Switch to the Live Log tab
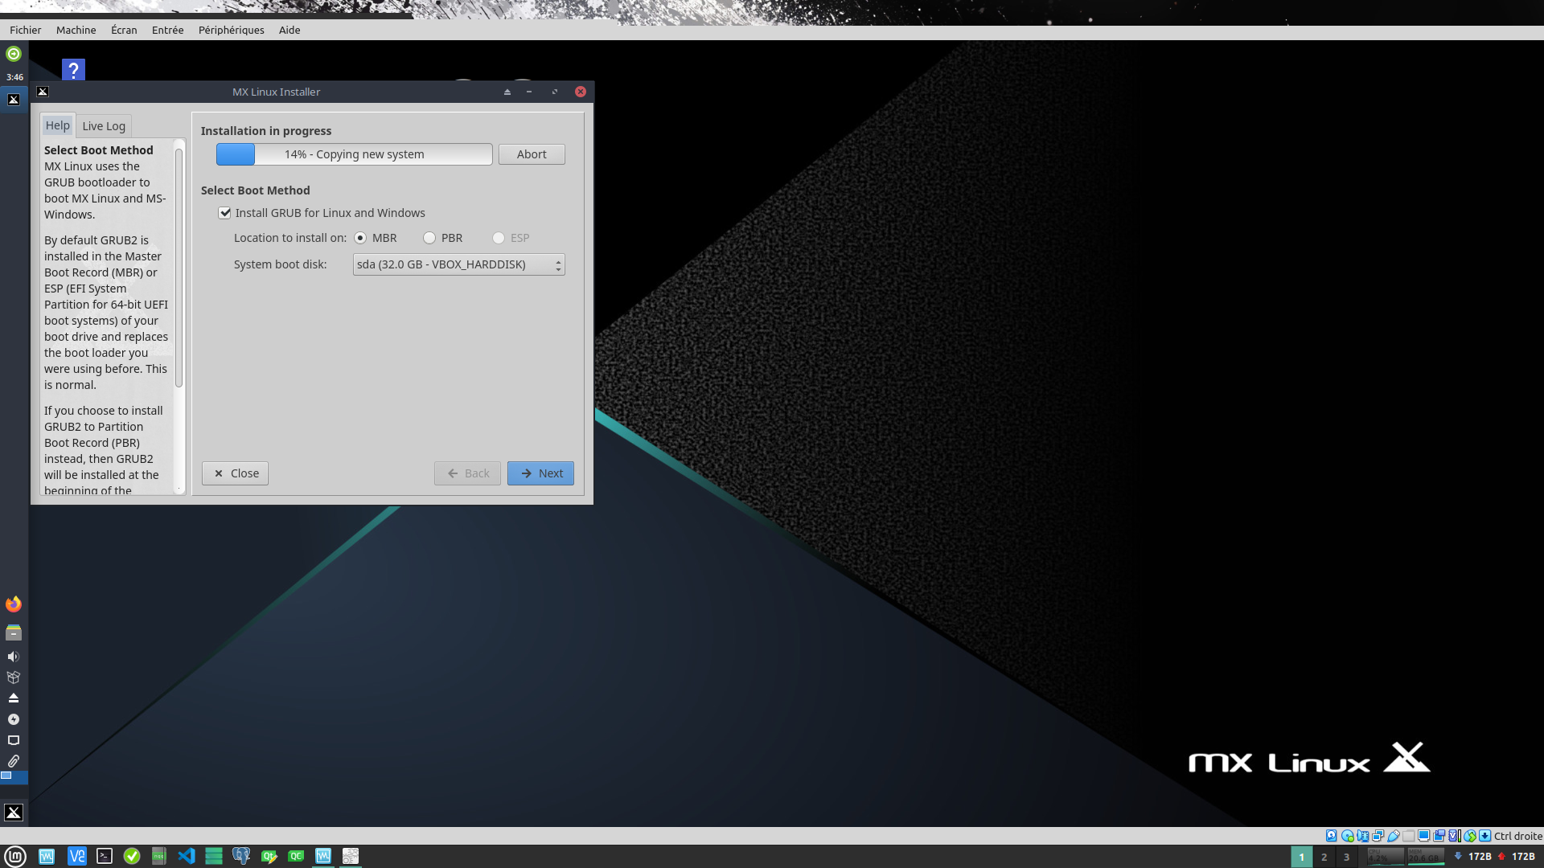This screenshot has width=1544, height=868. pos(104,126)
